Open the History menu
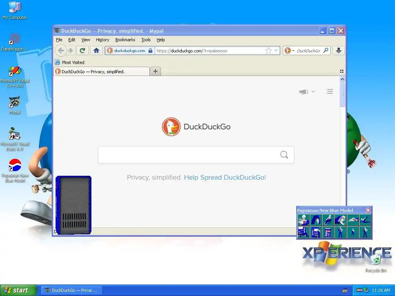 pyautogui.click(x=103, y=40)
